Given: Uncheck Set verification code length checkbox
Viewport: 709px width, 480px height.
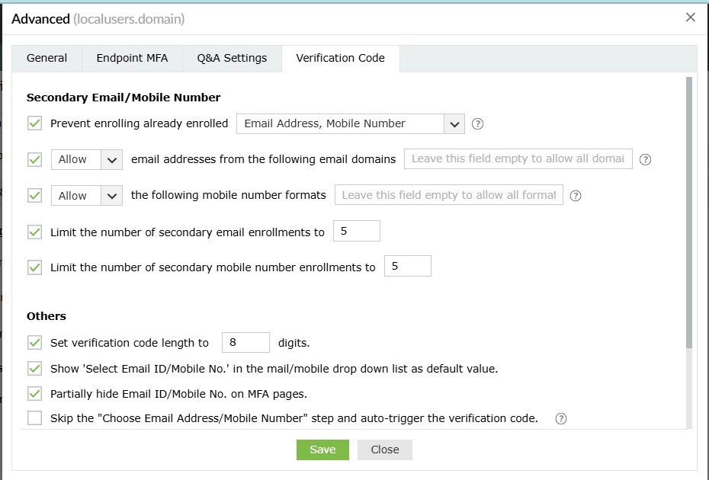Looking at the screenshot, I should 34,343.
